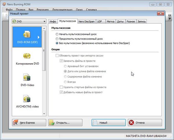Choose the Копирование DVD disc icon
Viewport: 174px width, 140px height.
point(27,56)
